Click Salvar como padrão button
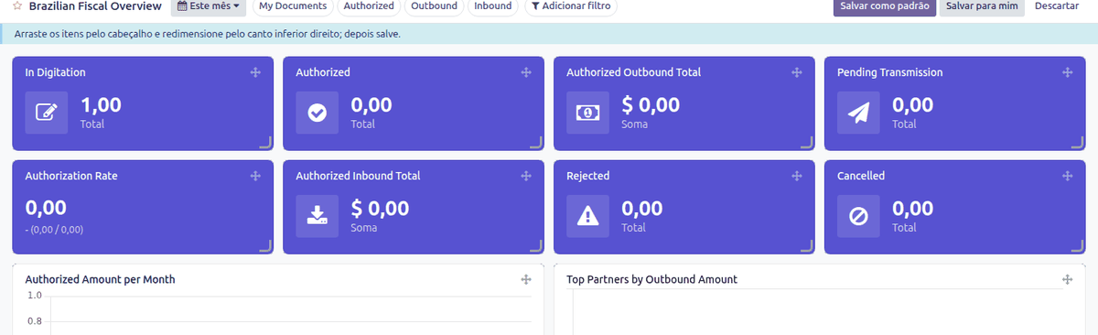Image resolution: width=1098 pixels, height=335 pixels. [885, 6]
